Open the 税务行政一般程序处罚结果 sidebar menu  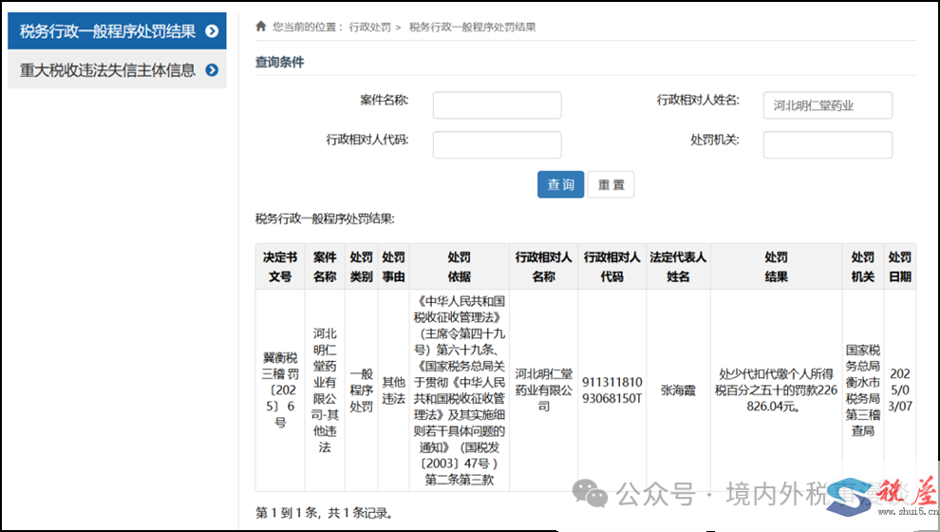(107, 31)
